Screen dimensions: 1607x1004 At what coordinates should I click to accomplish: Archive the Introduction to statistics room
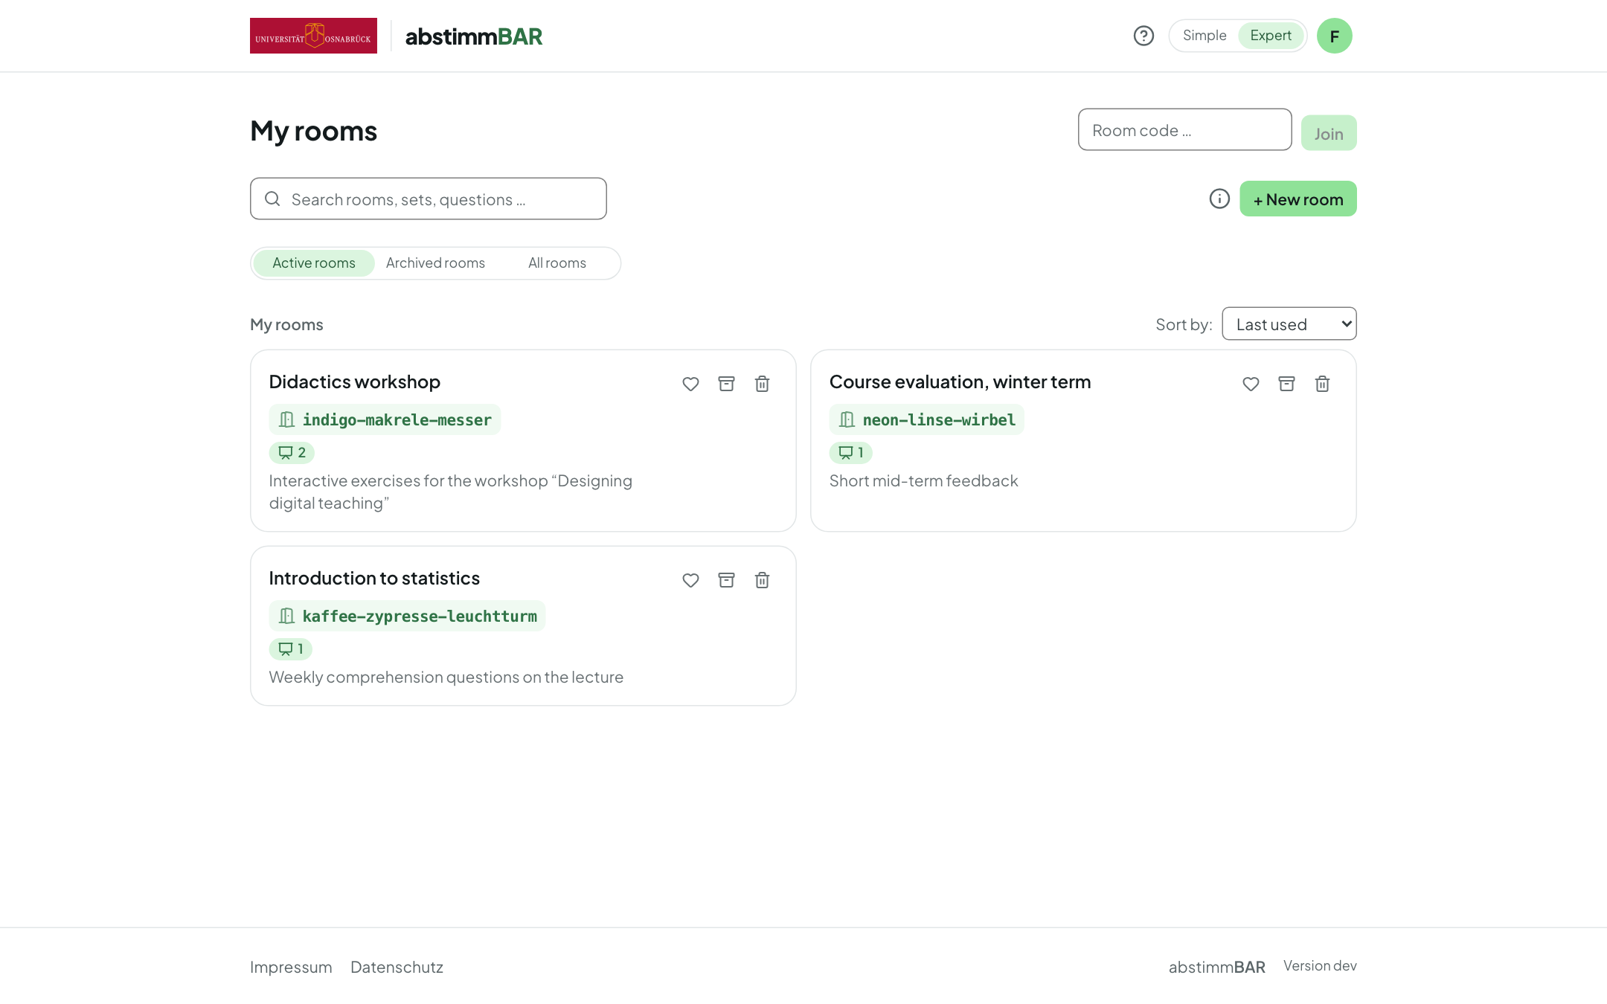pyautogui.click(x=726, y=580)
